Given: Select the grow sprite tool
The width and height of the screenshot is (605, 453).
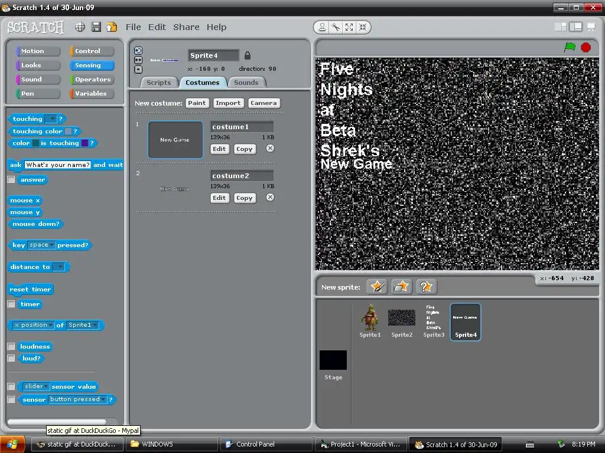Looking at the screenshot, I should coord(349,27).
